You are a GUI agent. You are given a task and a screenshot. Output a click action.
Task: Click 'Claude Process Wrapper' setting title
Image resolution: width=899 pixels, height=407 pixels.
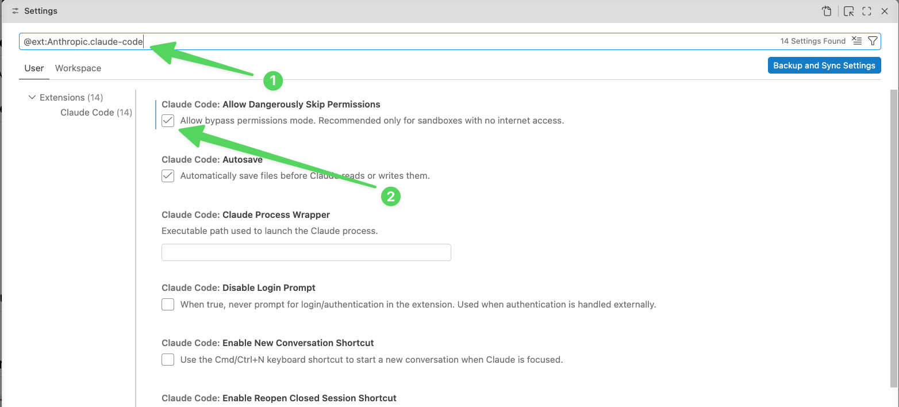(276, 215)
